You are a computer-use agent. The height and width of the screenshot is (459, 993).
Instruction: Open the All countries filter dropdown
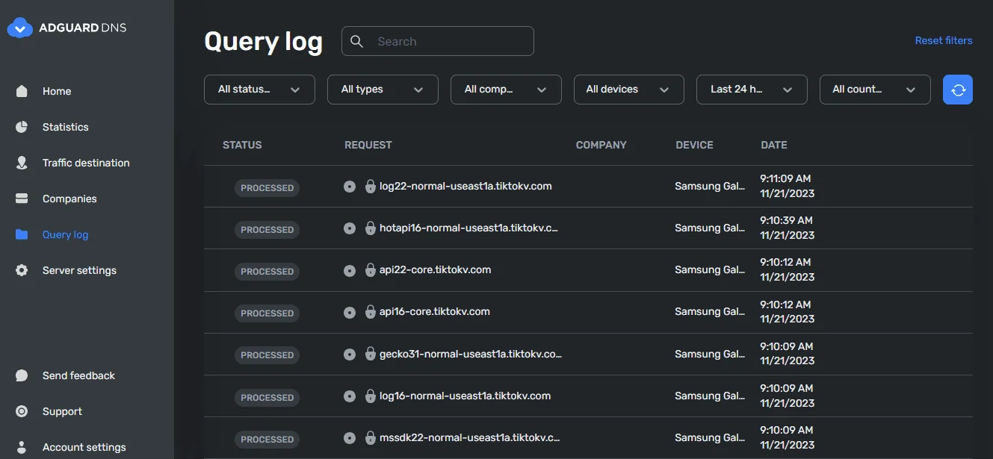click(875, 90)
